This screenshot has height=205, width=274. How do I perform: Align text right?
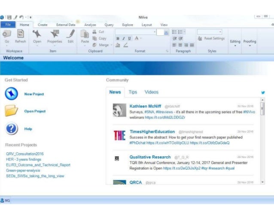point(186,45)
